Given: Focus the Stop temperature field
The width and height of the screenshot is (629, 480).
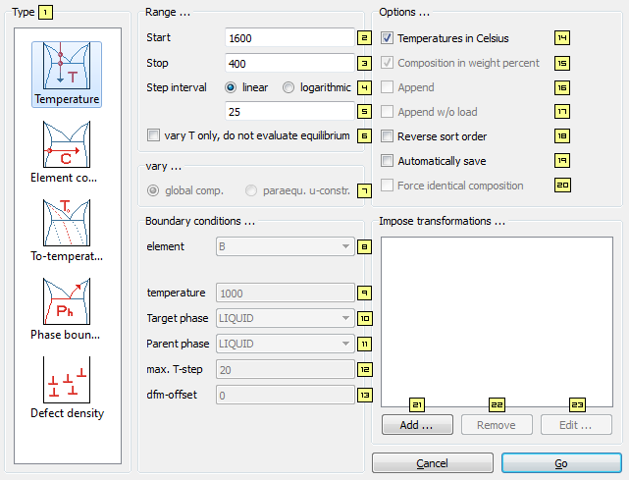Looking at the screenshot, I should tap(288, 63).
